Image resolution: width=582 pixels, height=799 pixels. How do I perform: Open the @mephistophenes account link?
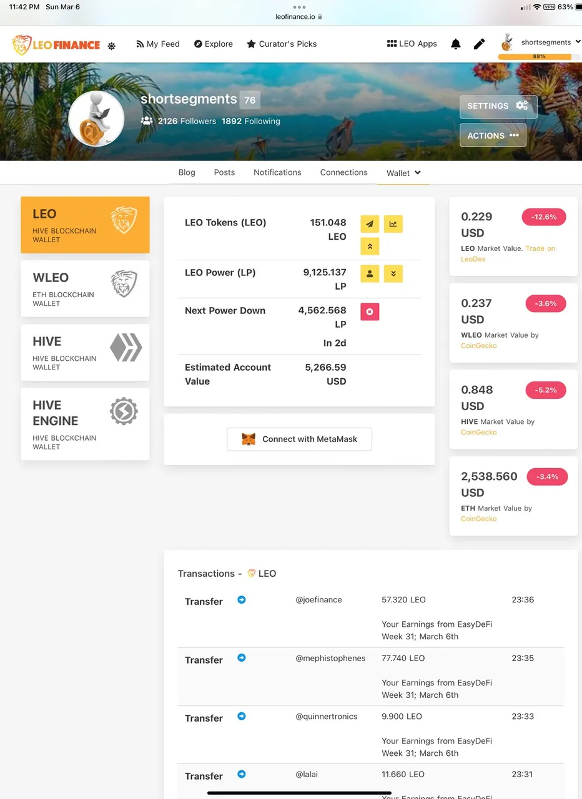[330, 658]
